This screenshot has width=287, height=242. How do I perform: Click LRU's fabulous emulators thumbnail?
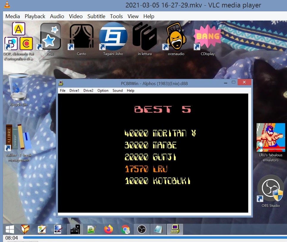pos(271,138)
